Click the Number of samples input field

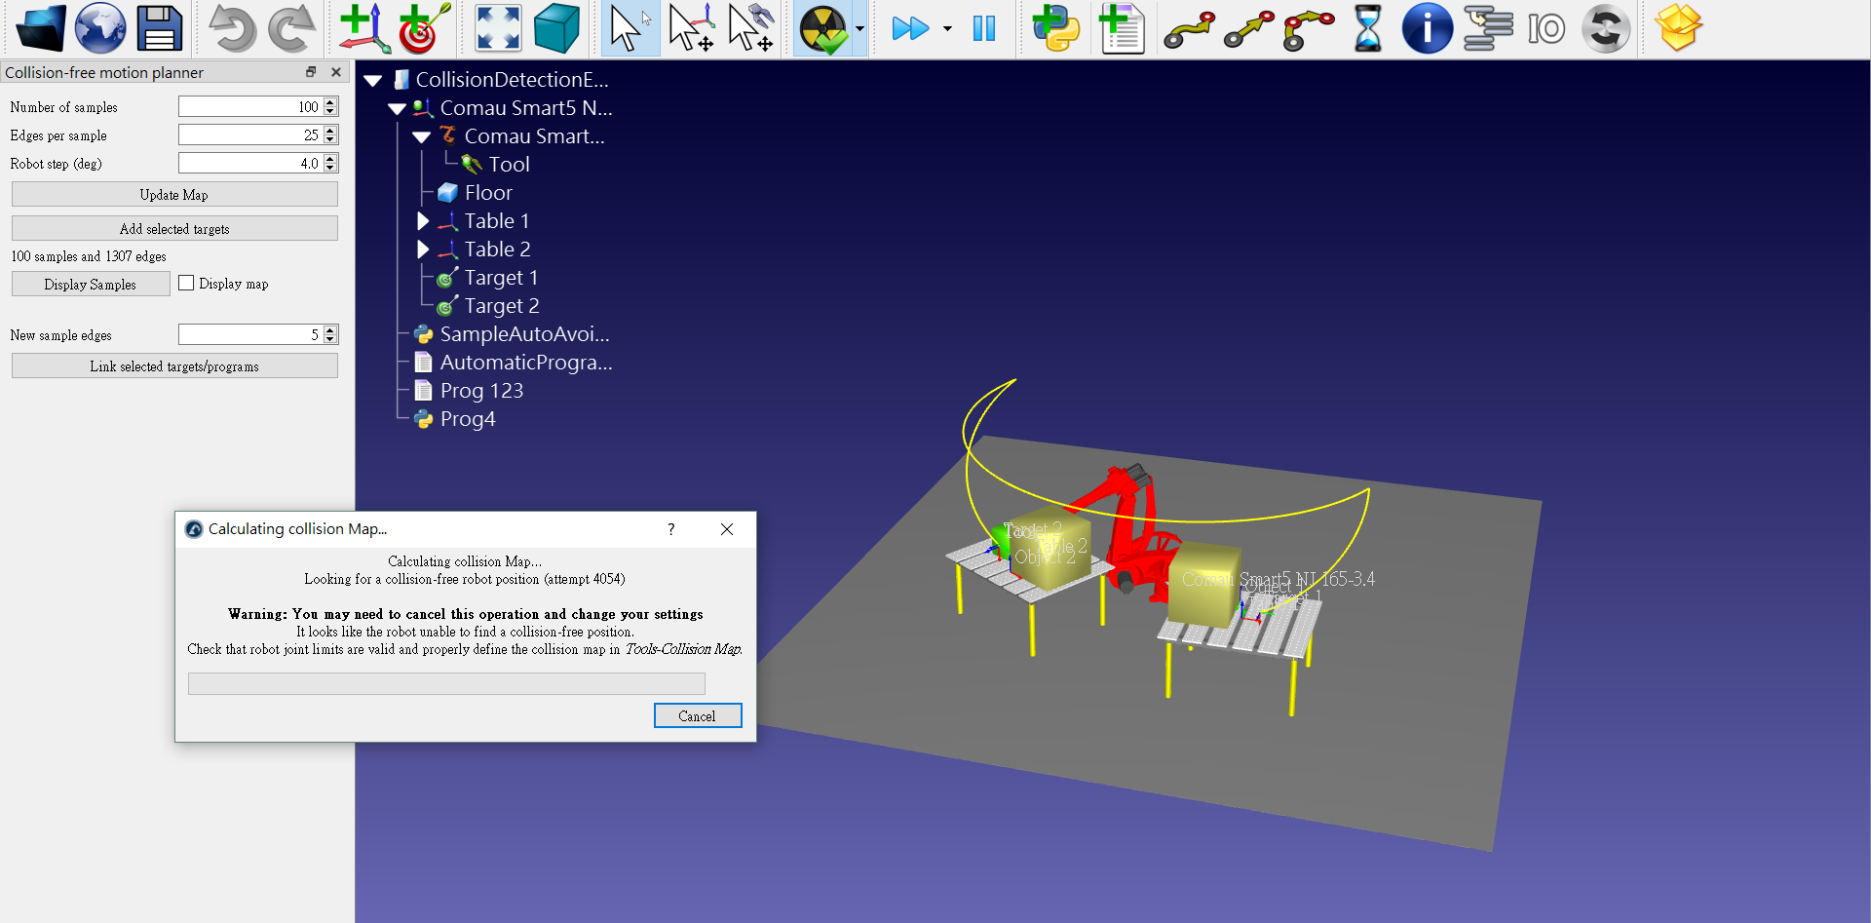[x=250, y=106]
